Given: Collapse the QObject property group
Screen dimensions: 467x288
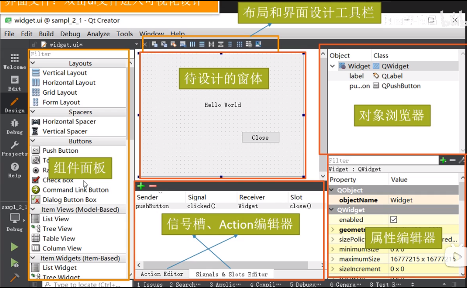Looking at the screenshot, I should pos(332,190).
